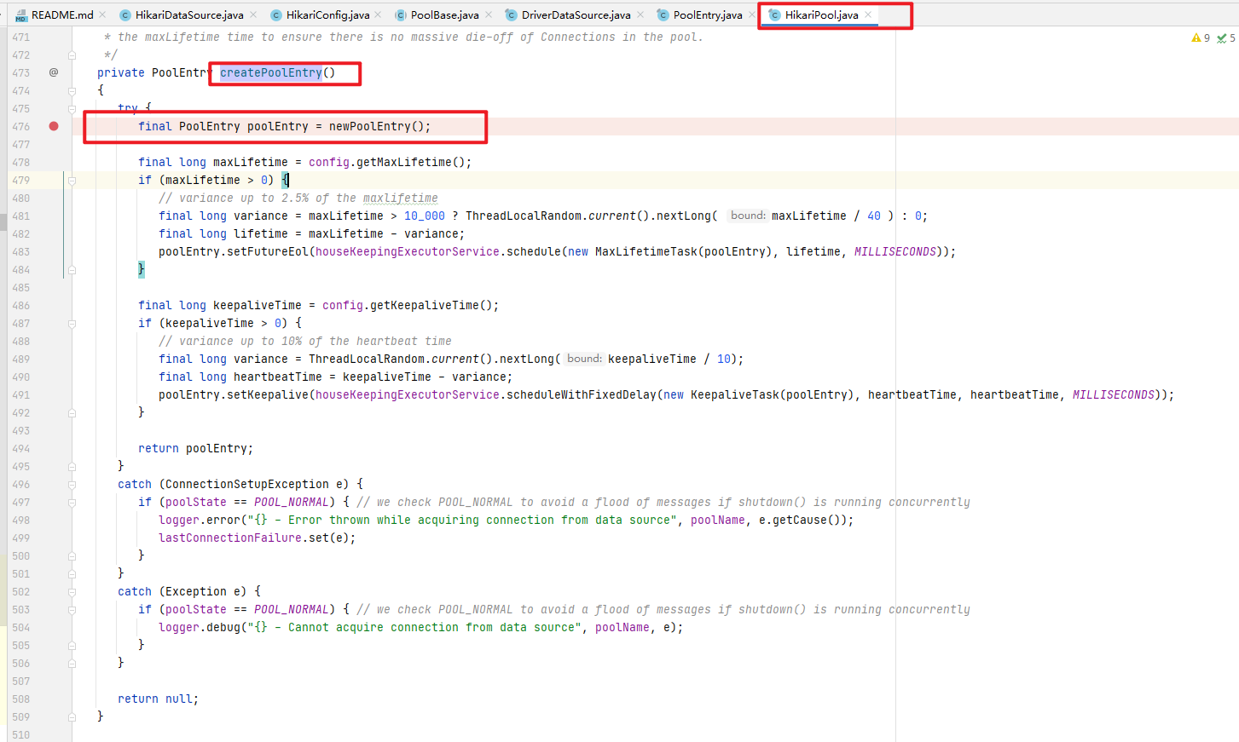Click the fold end marker at line 501

tap(72, 574)
